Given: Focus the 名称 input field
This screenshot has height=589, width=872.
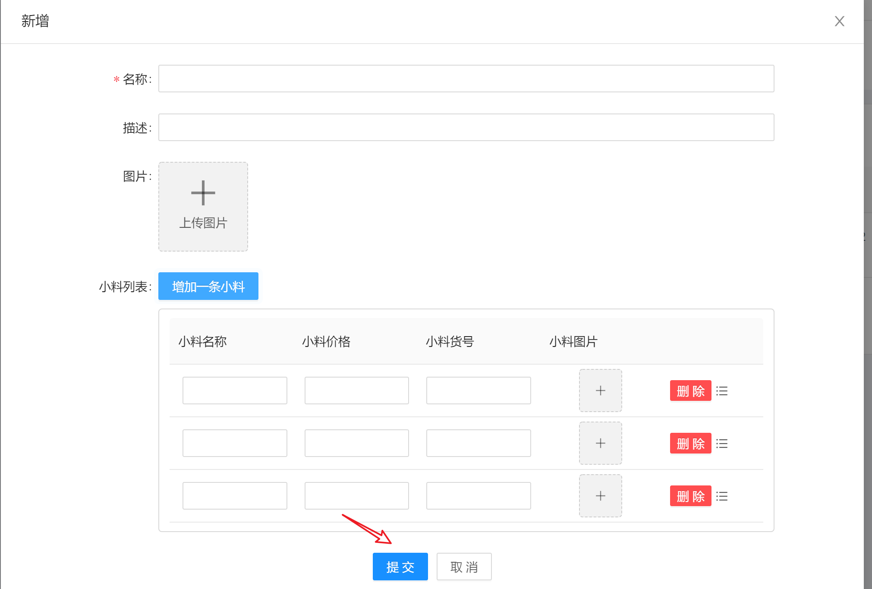Looking at the screenshot, I should pos(466,79).
